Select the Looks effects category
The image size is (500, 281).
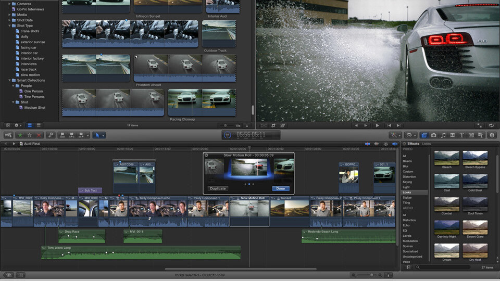tap(407, 192)
